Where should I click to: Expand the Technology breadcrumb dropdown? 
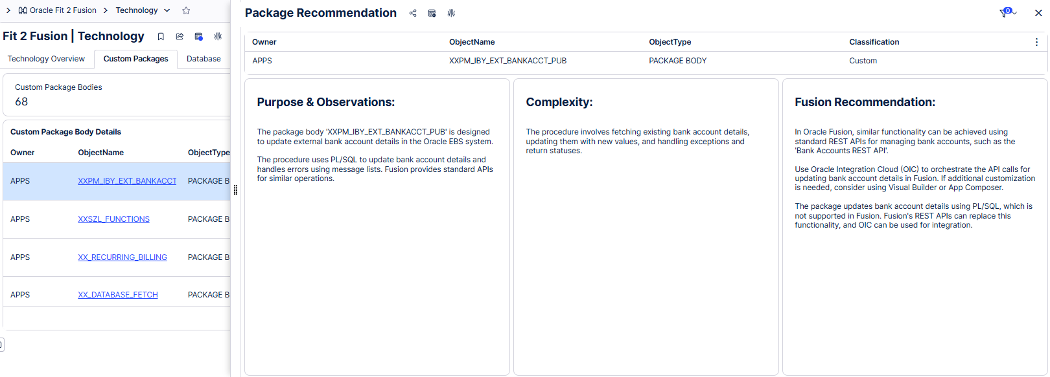tap(167, 10)
